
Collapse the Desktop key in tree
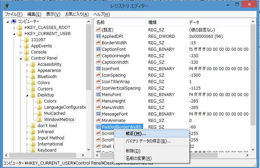27,95
